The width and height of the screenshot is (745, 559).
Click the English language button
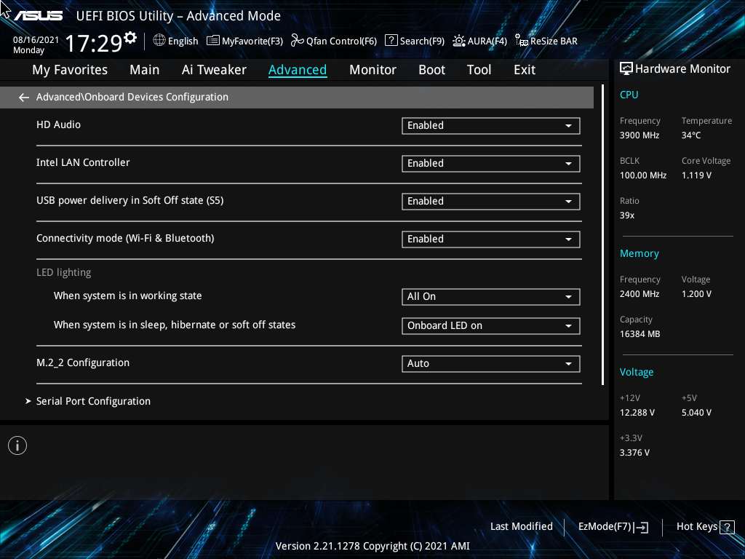click(176, 41)
